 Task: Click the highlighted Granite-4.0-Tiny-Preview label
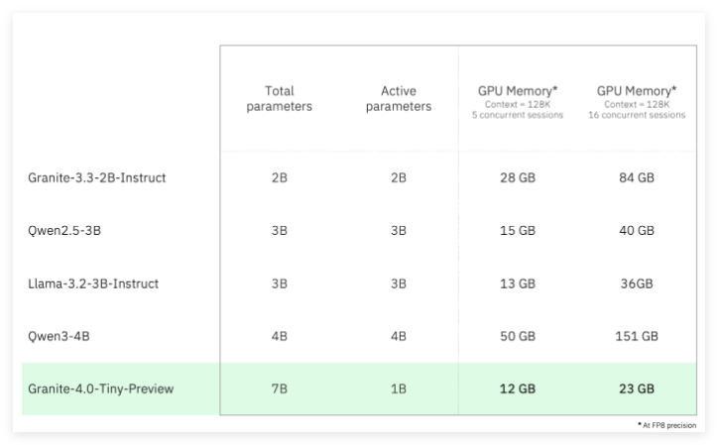(x=100, y=389)
